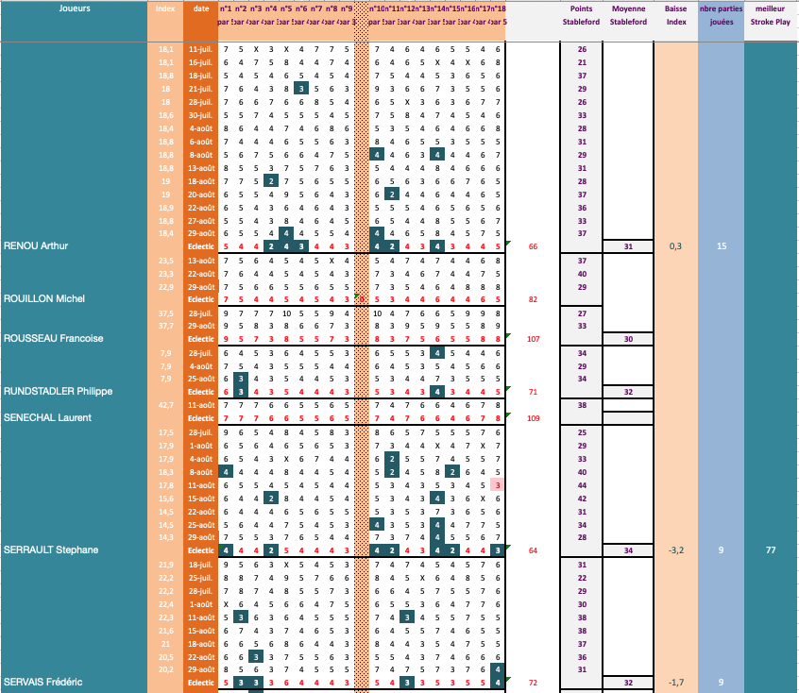The image size is (799, 693).
Task: Select index value 15,6 on 15-août row
Action: (x=165, y=499)
